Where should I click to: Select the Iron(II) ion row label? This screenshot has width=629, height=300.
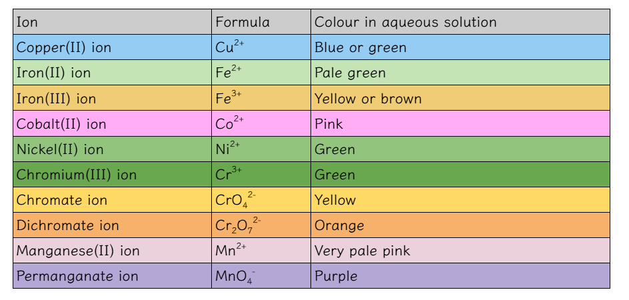[113, 72]
